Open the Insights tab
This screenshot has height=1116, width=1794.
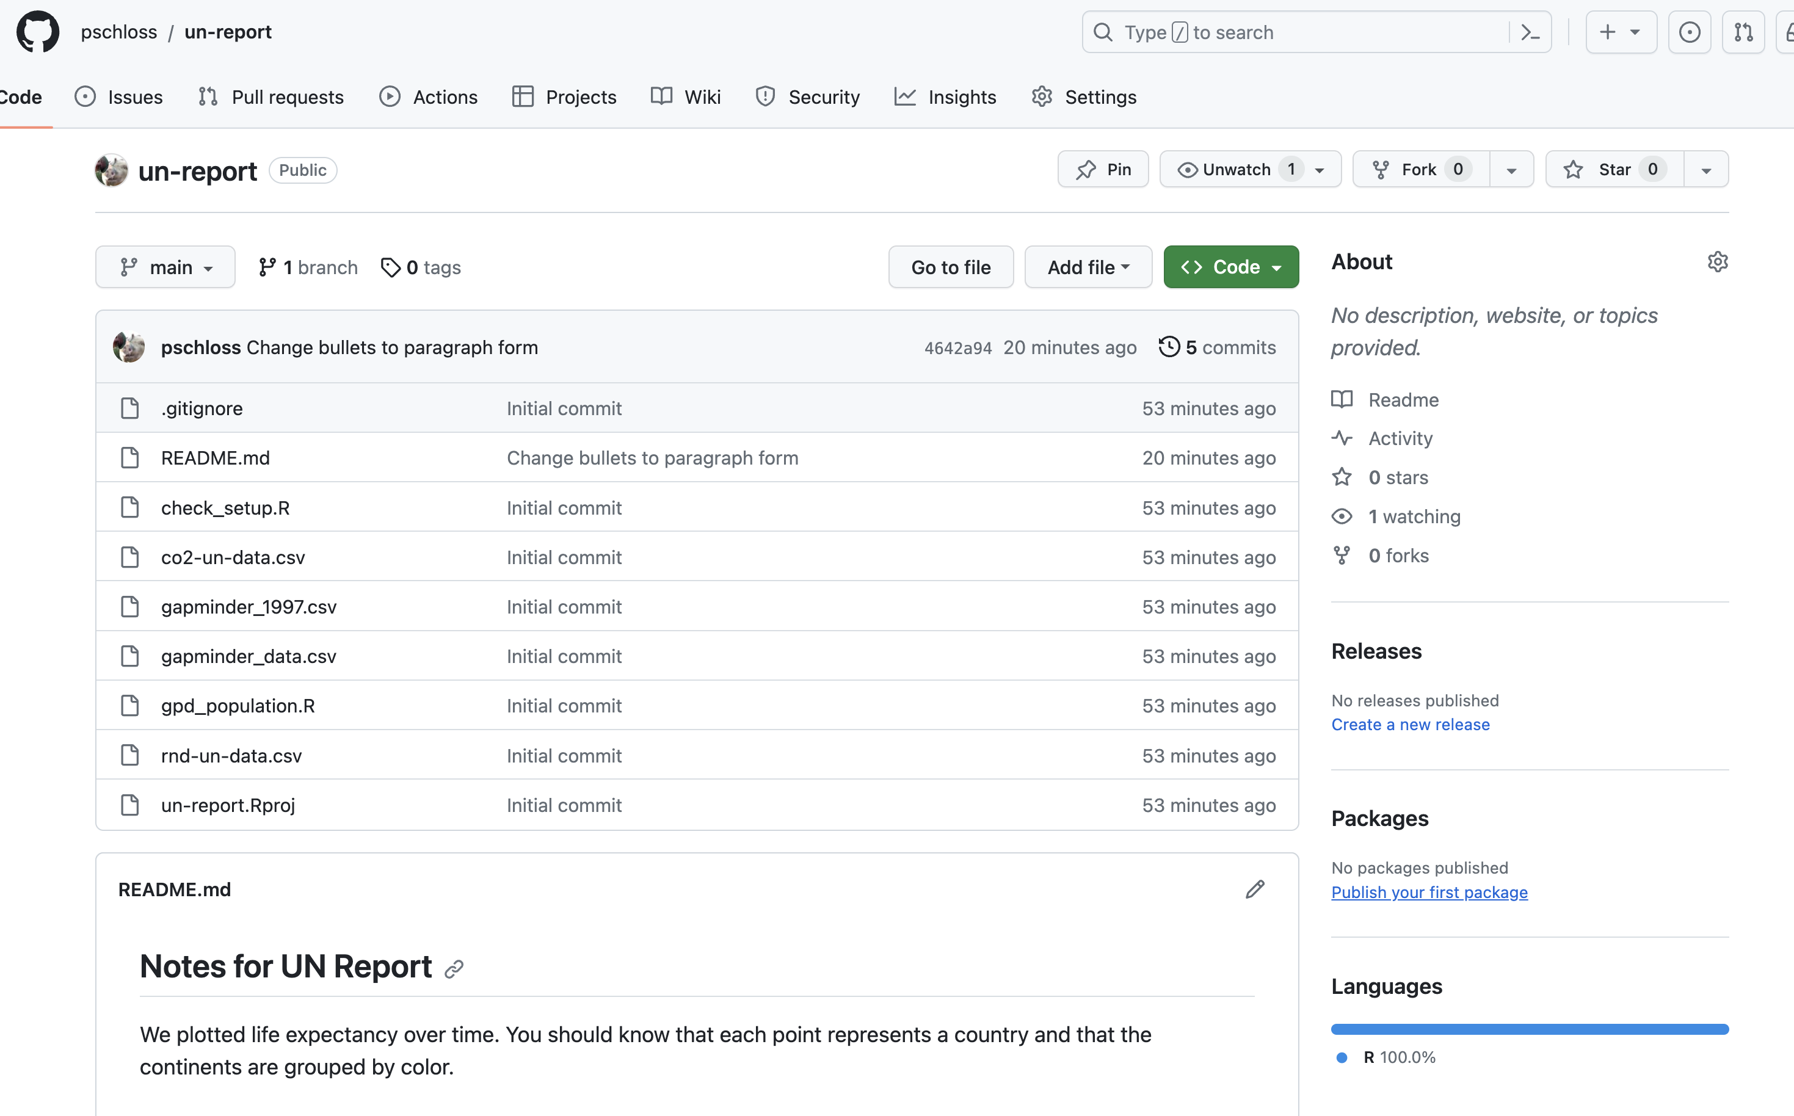(x=946, y=96)
